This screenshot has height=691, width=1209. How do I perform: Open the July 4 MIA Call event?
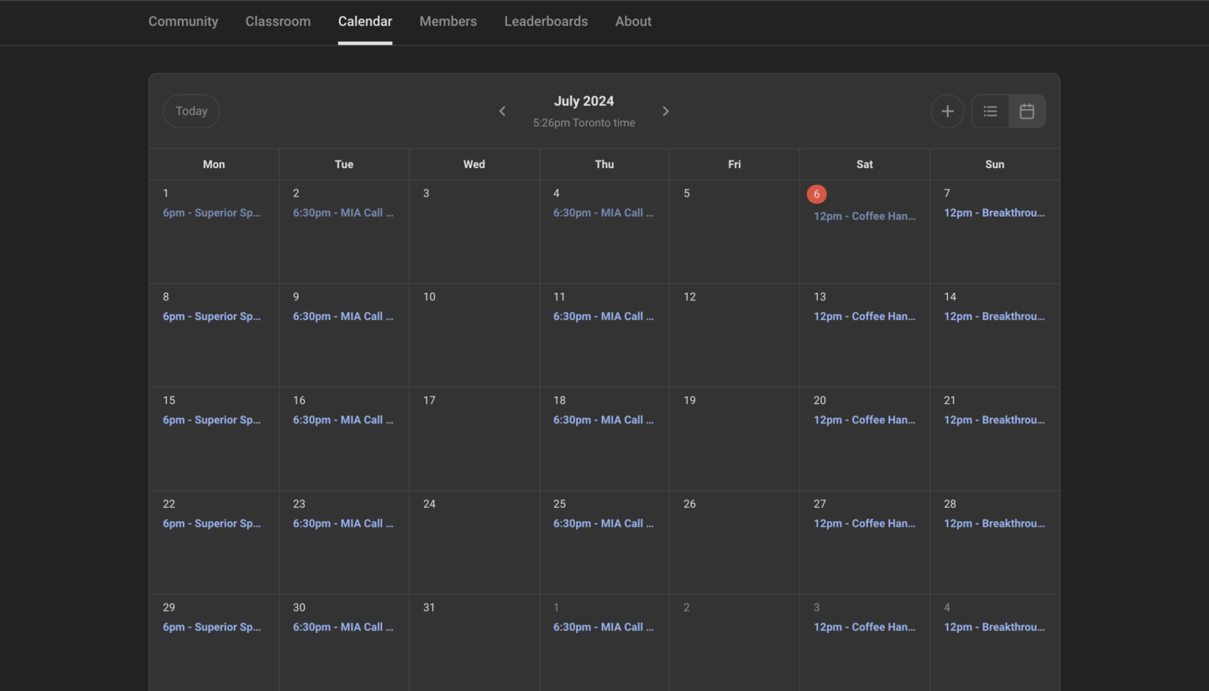604,213
